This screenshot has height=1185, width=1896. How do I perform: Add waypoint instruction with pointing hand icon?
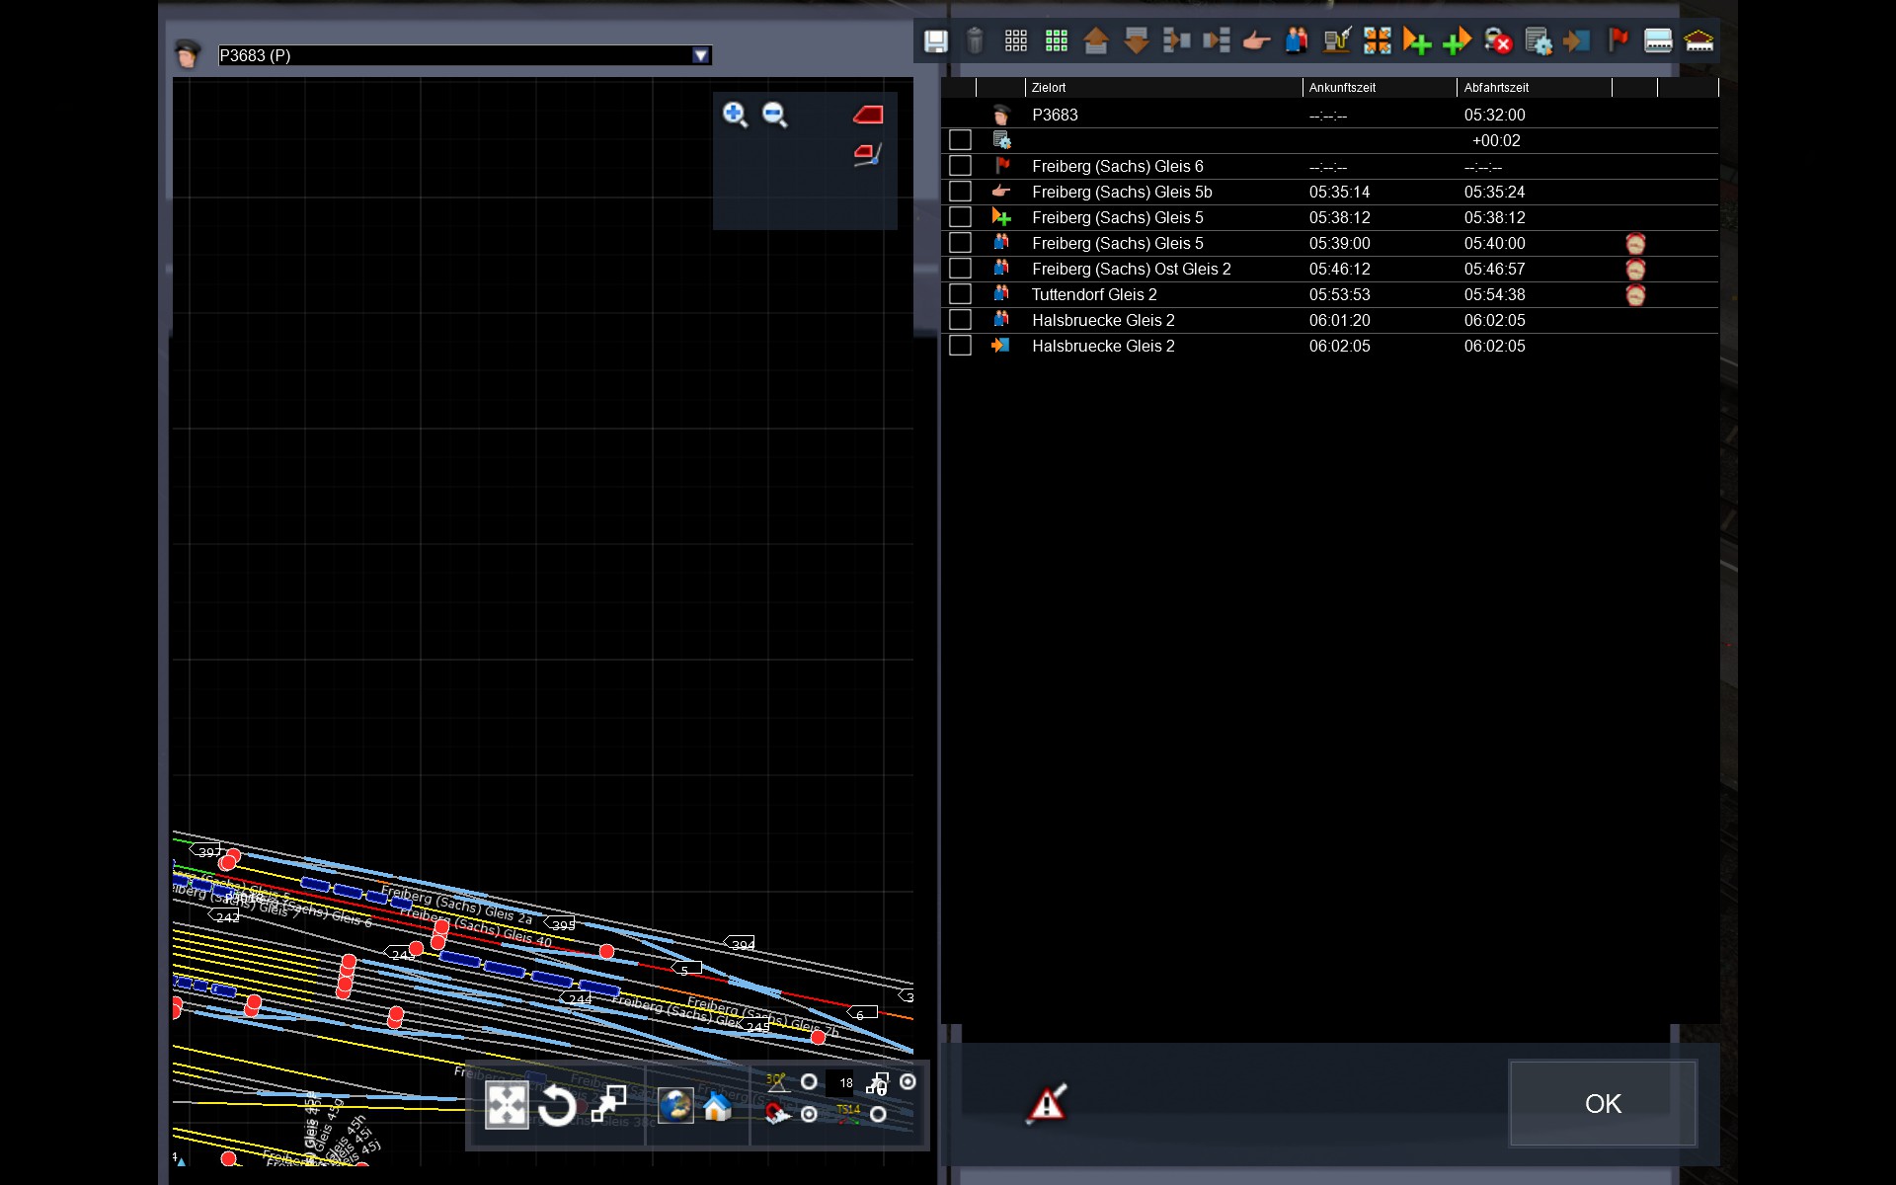pyautogui.click(x=1256, y=40)
